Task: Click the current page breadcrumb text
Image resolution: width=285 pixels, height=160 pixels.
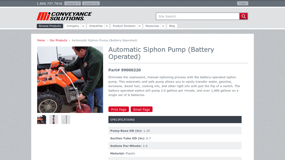Action: point(104,40)
